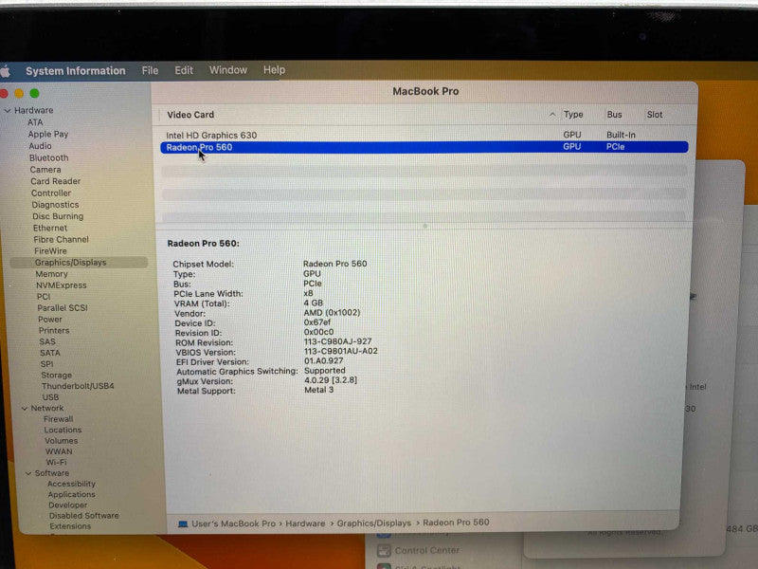Screen dimensions: 758x569
Task: Select Parallel SCSI in the sidebar
Action: [63, 307]
